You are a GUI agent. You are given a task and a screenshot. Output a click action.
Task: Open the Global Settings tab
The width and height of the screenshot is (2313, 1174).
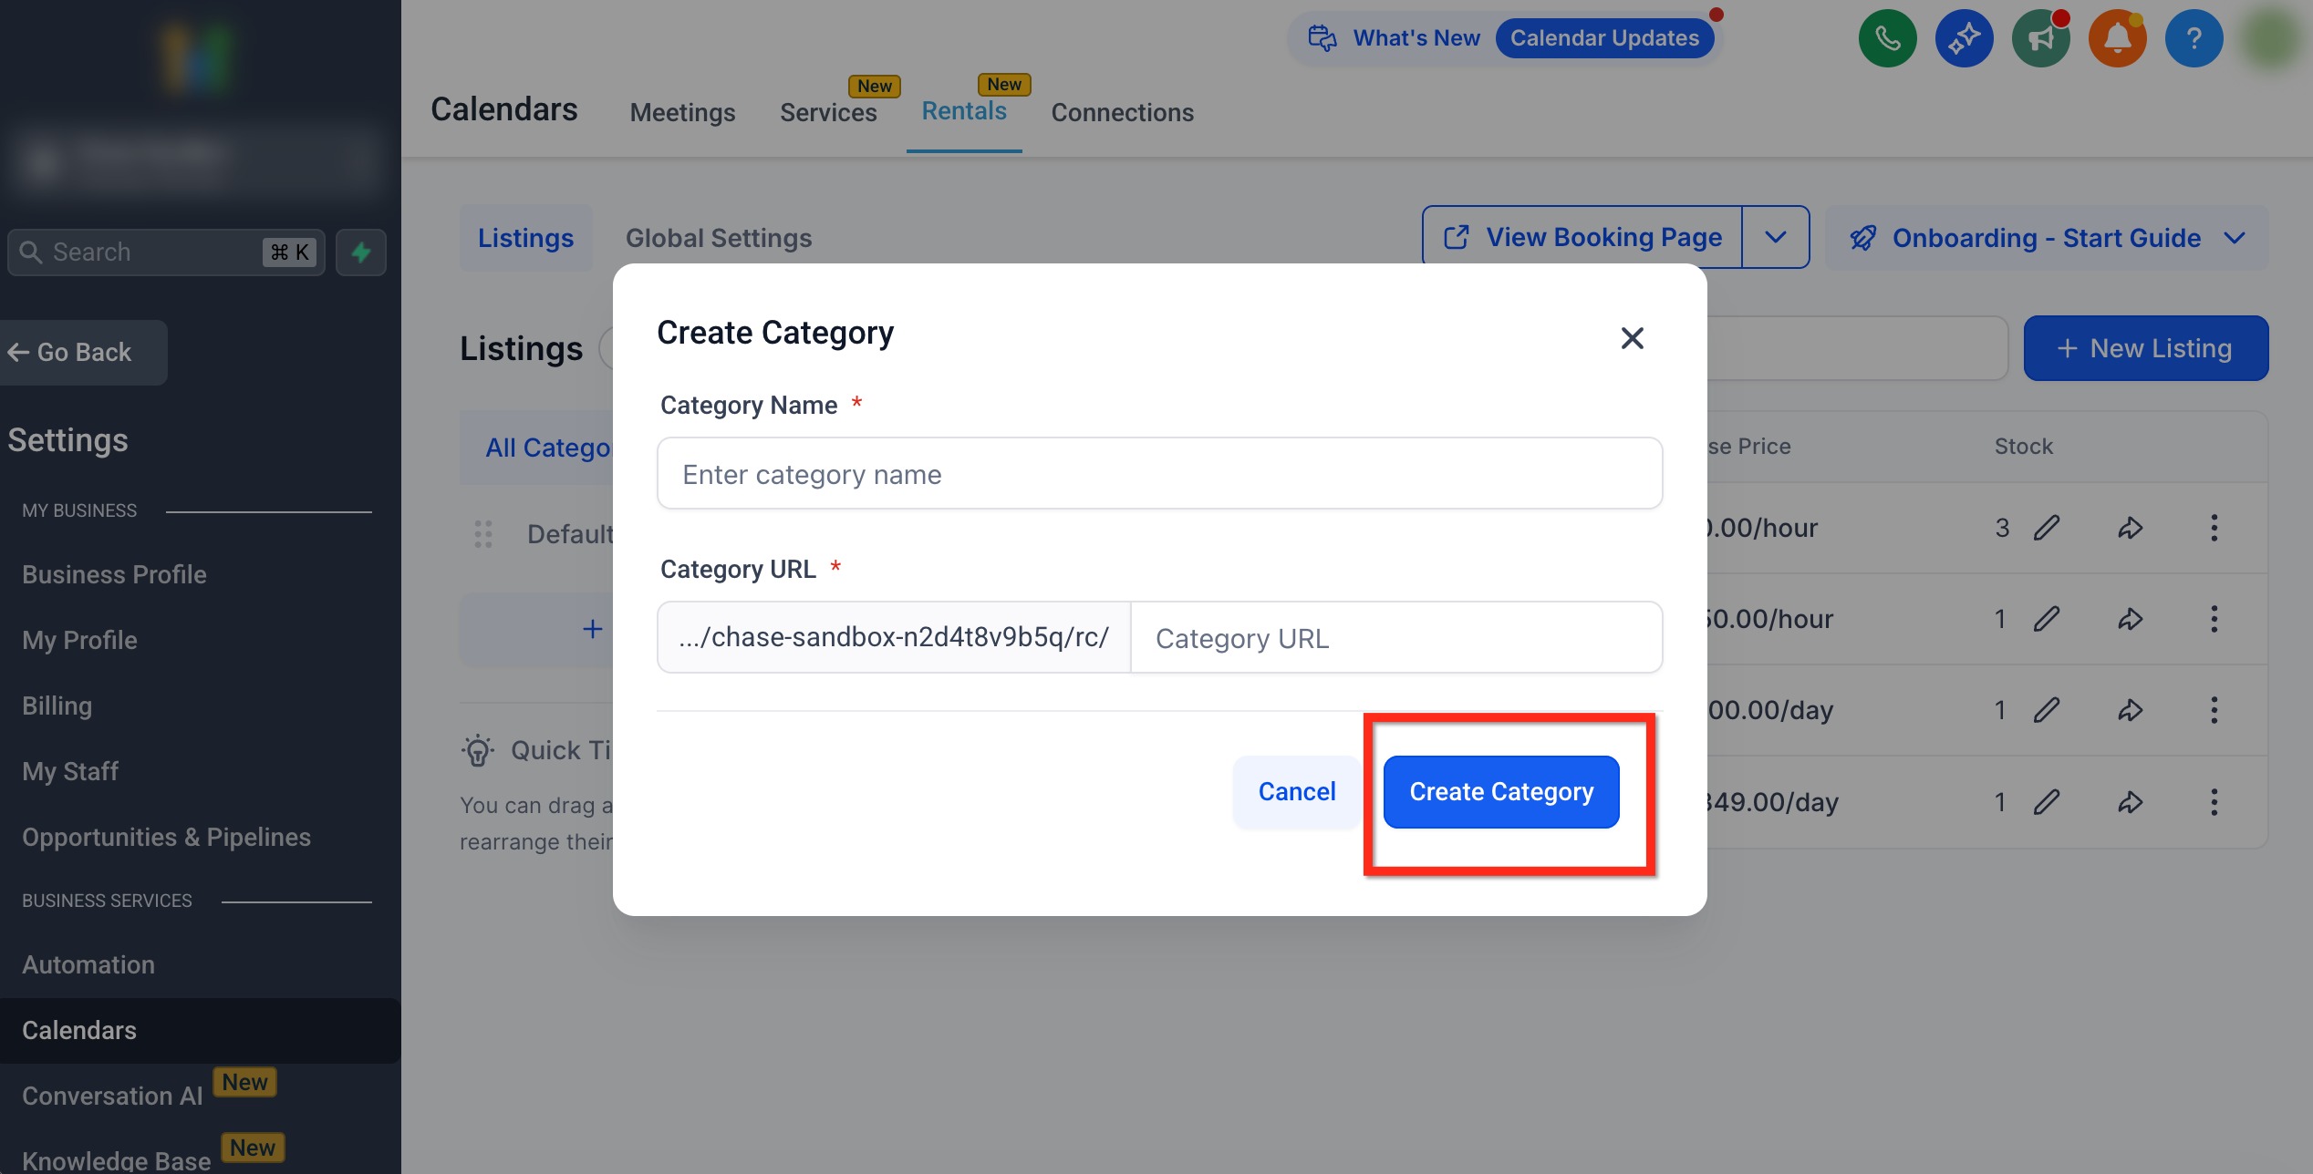click(x=718, y=238)
